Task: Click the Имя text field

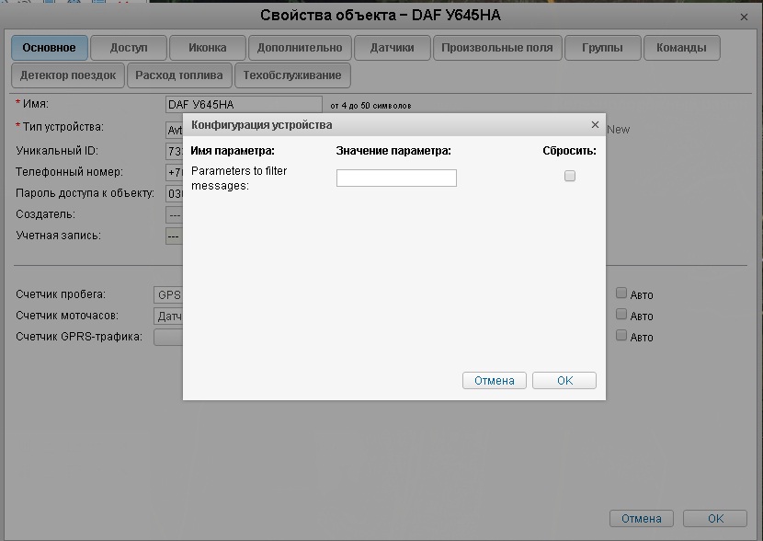Action: [x=244, y=105]
